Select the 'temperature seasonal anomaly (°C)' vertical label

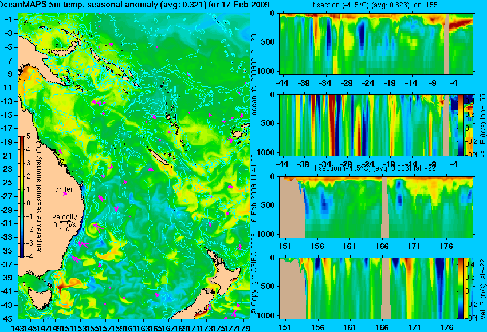38,197
